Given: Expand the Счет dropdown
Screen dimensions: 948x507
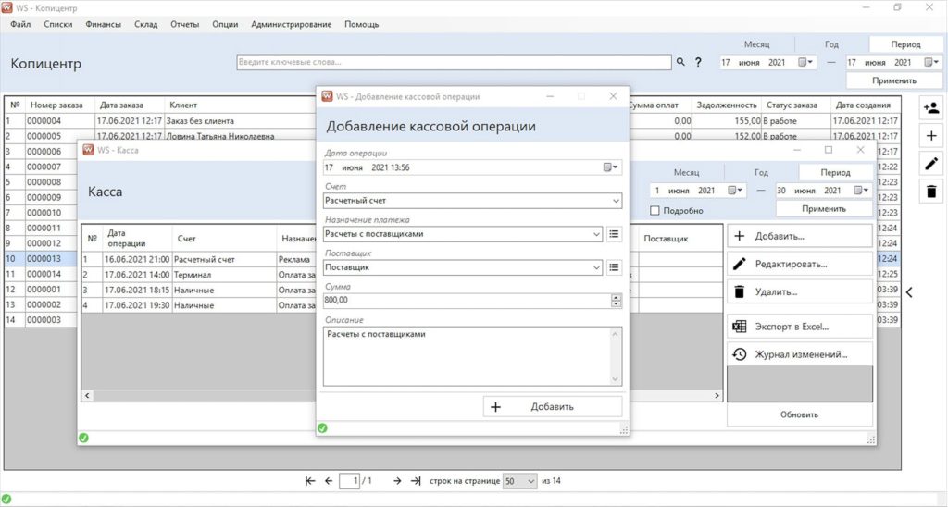Looking at the screenshot, I should [x=616, y=201].
